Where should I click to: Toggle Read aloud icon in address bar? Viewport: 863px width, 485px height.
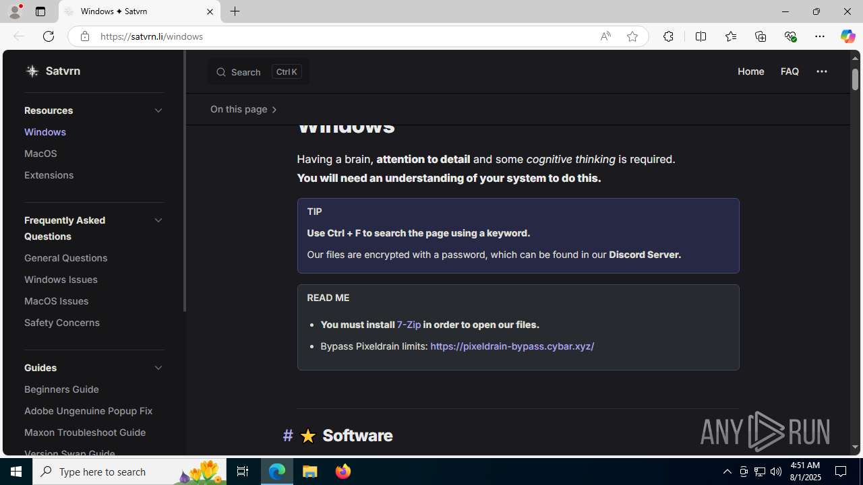click(605, 36)
